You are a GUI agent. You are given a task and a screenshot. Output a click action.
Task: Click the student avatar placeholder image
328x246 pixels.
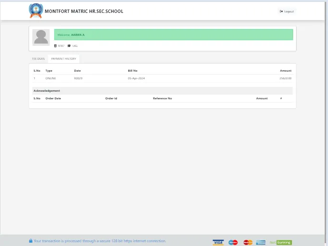41,37
